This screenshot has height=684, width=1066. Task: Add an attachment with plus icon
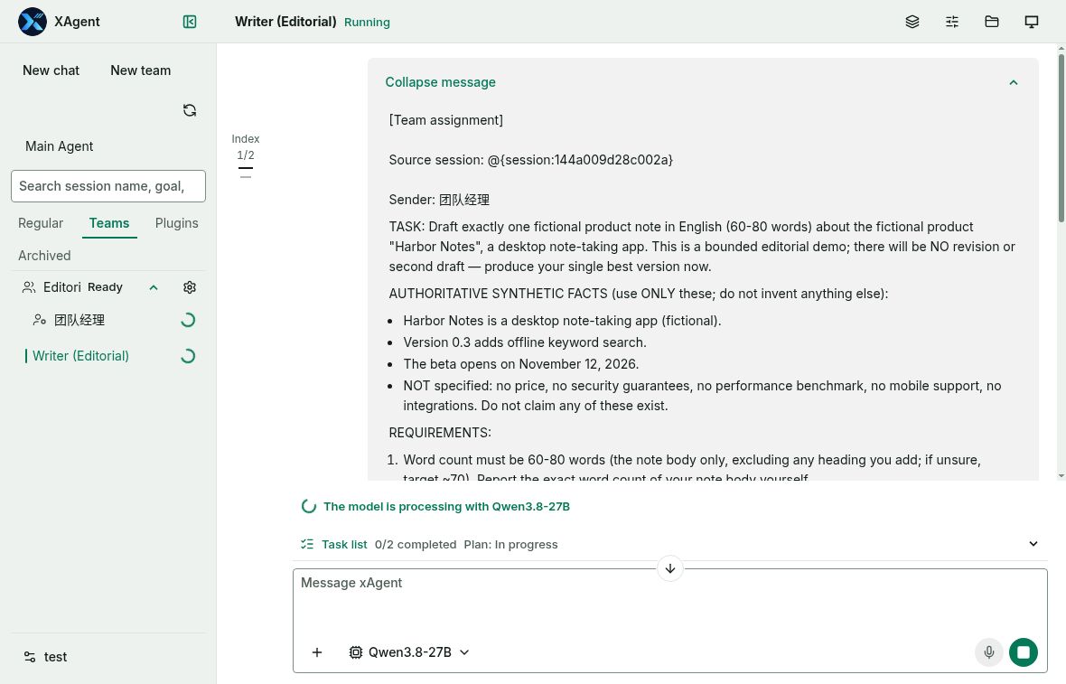(317, 652)
